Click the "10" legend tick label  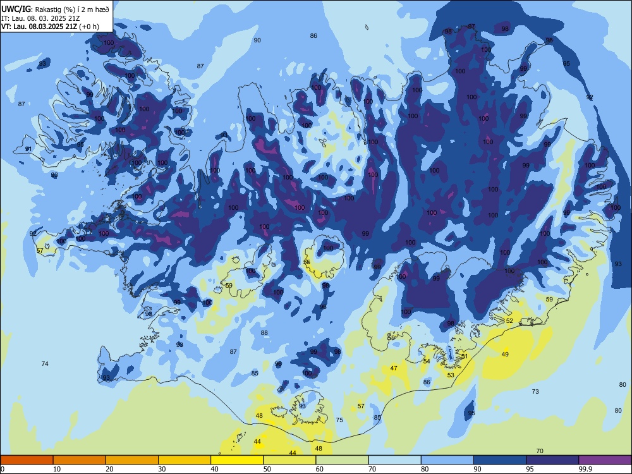57,469
